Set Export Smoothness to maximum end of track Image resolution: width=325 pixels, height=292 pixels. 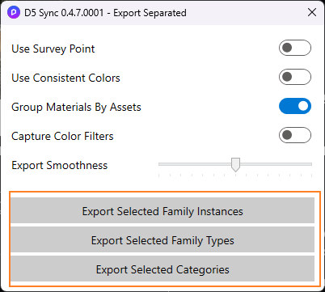click(x=311, y=164)
